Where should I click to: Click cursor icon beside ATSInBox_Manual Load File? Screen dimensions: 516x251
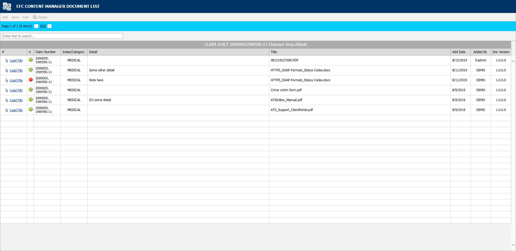pos(7,100)
